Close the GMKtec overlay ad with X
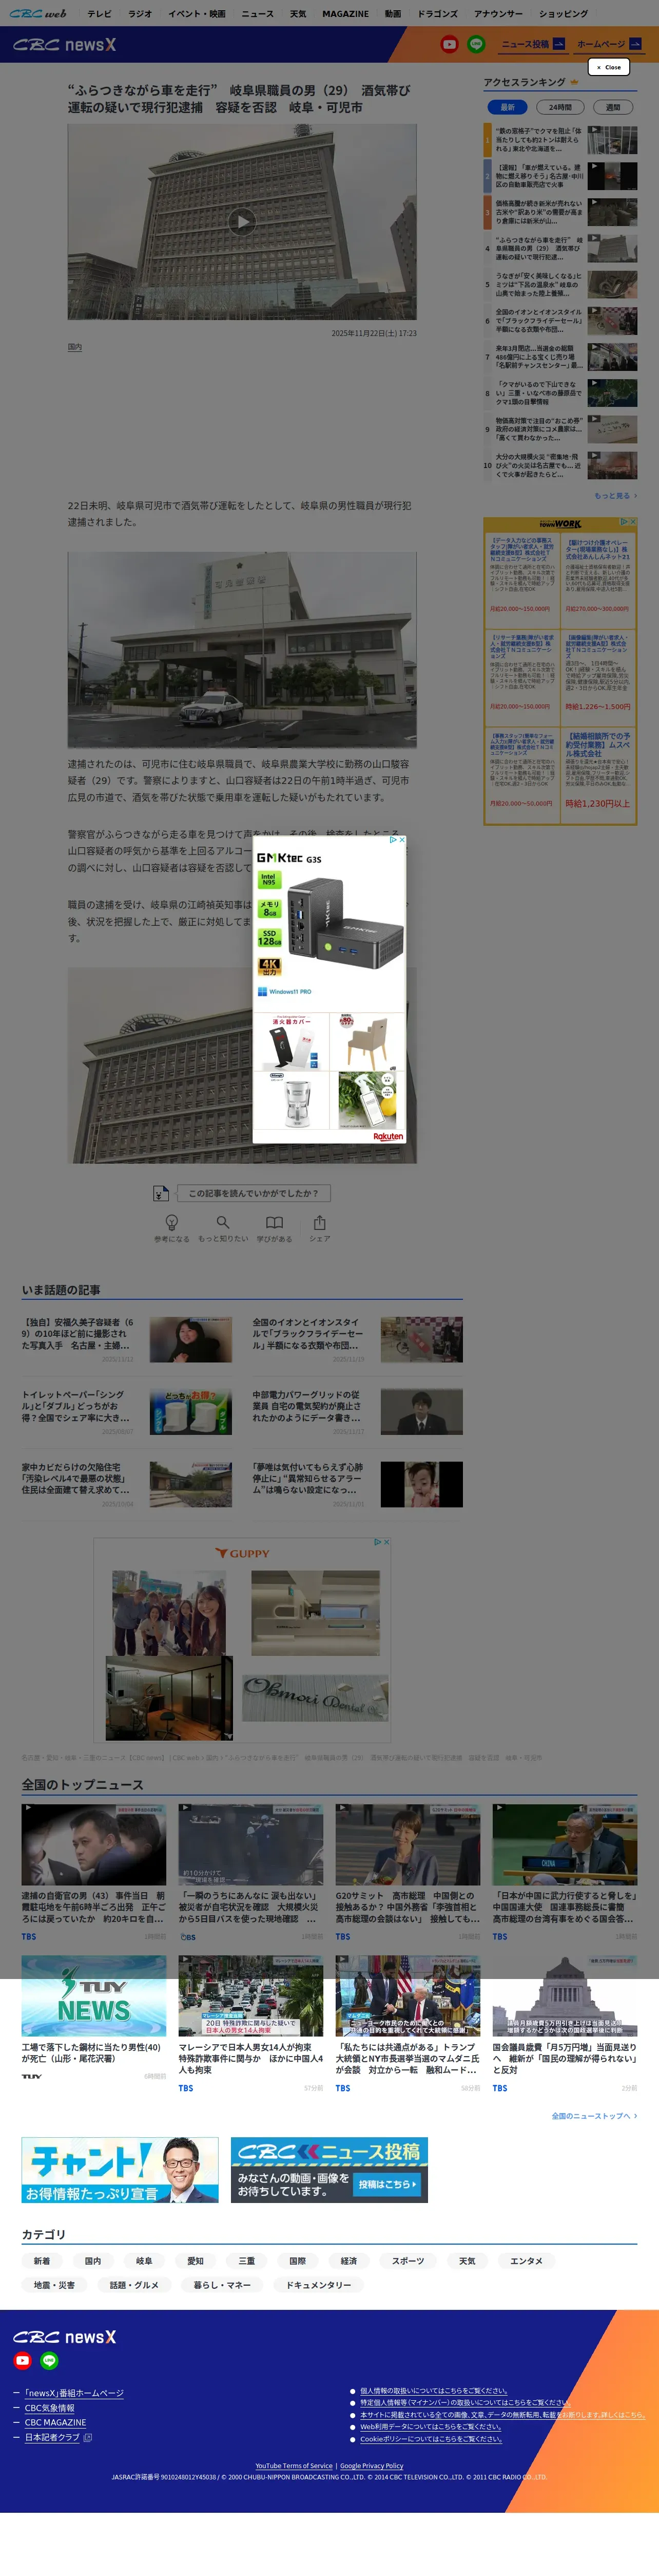659x2576 pixels. tap(401, 840)
